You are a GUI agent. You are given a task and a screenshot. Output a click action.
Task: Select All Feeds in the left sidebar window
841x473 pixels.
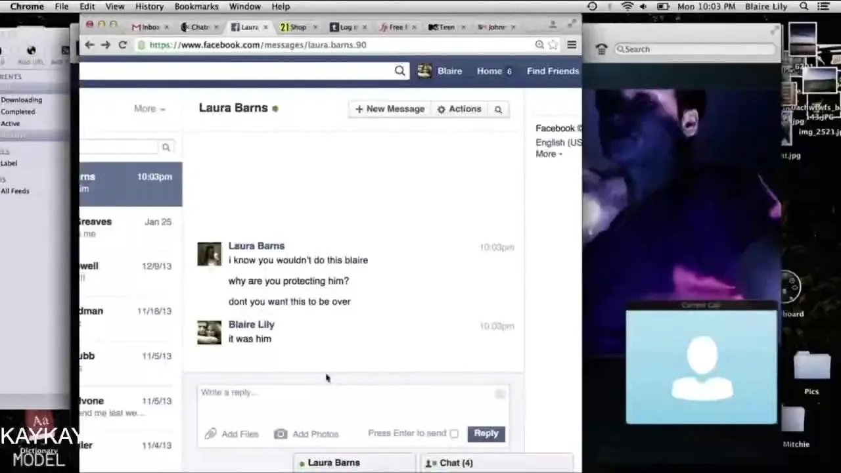coord(14,191)
